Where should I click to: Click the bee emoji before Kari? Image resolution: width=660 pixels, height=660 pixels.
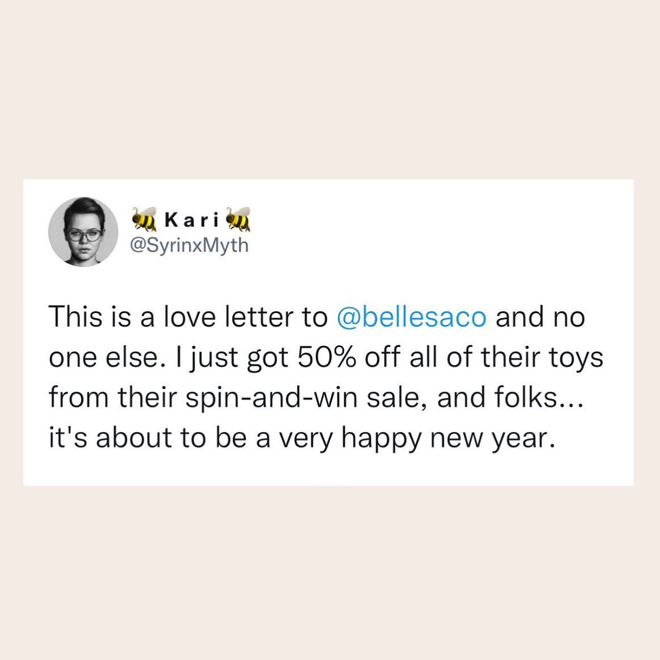pos(144,218)
